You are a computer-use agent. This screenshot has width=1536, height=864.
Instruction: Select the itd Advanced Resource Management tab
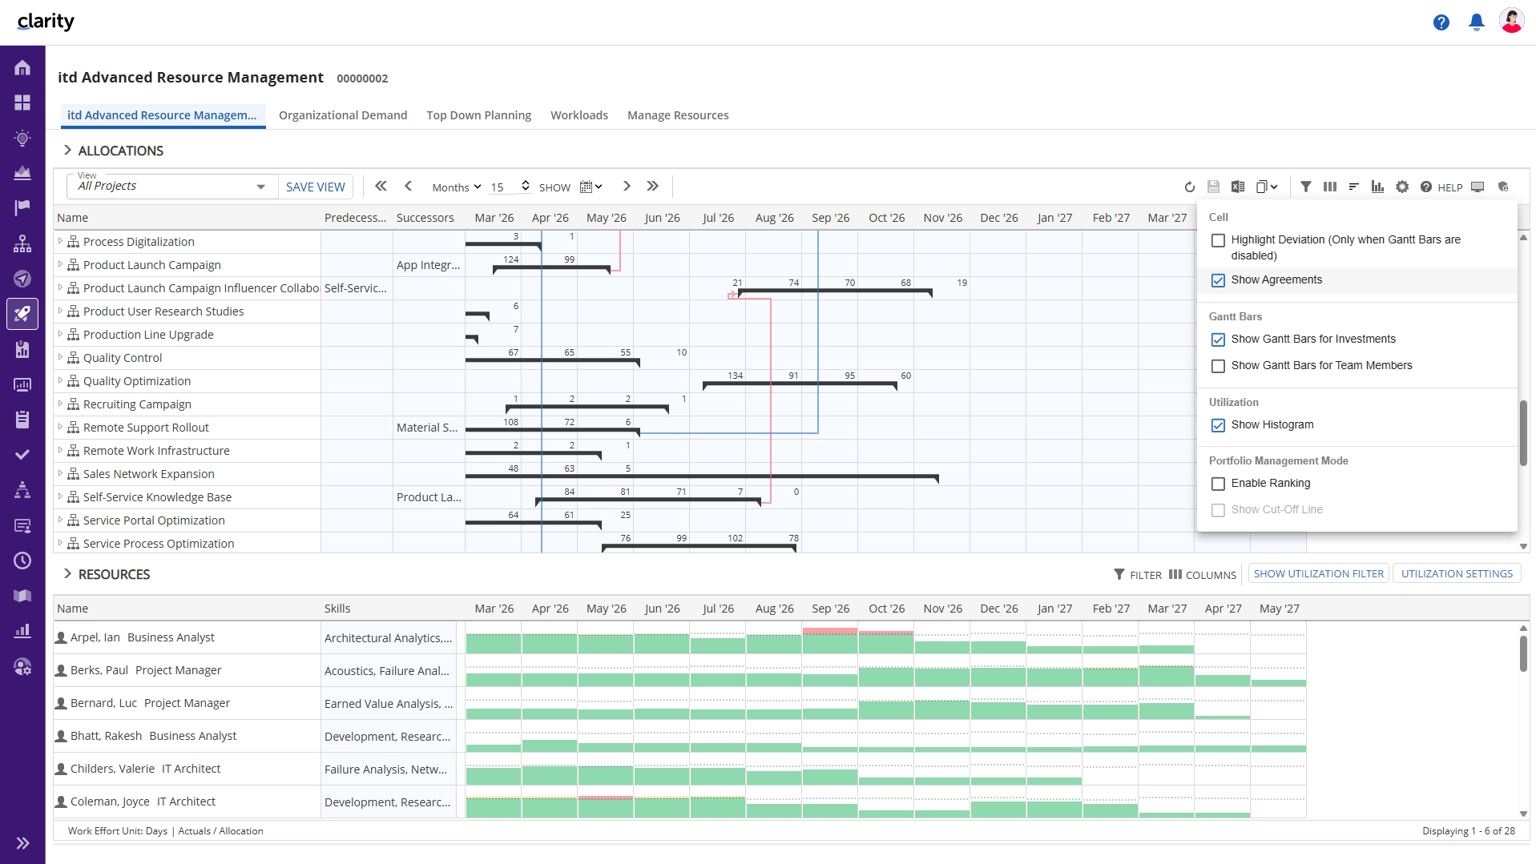click(x=163, y=115)
